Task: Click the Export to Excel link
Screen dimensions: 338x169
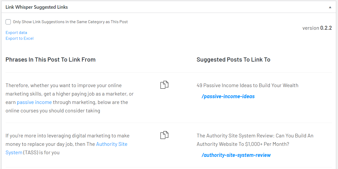Action: pyautogui.click(x=19, y=38)
